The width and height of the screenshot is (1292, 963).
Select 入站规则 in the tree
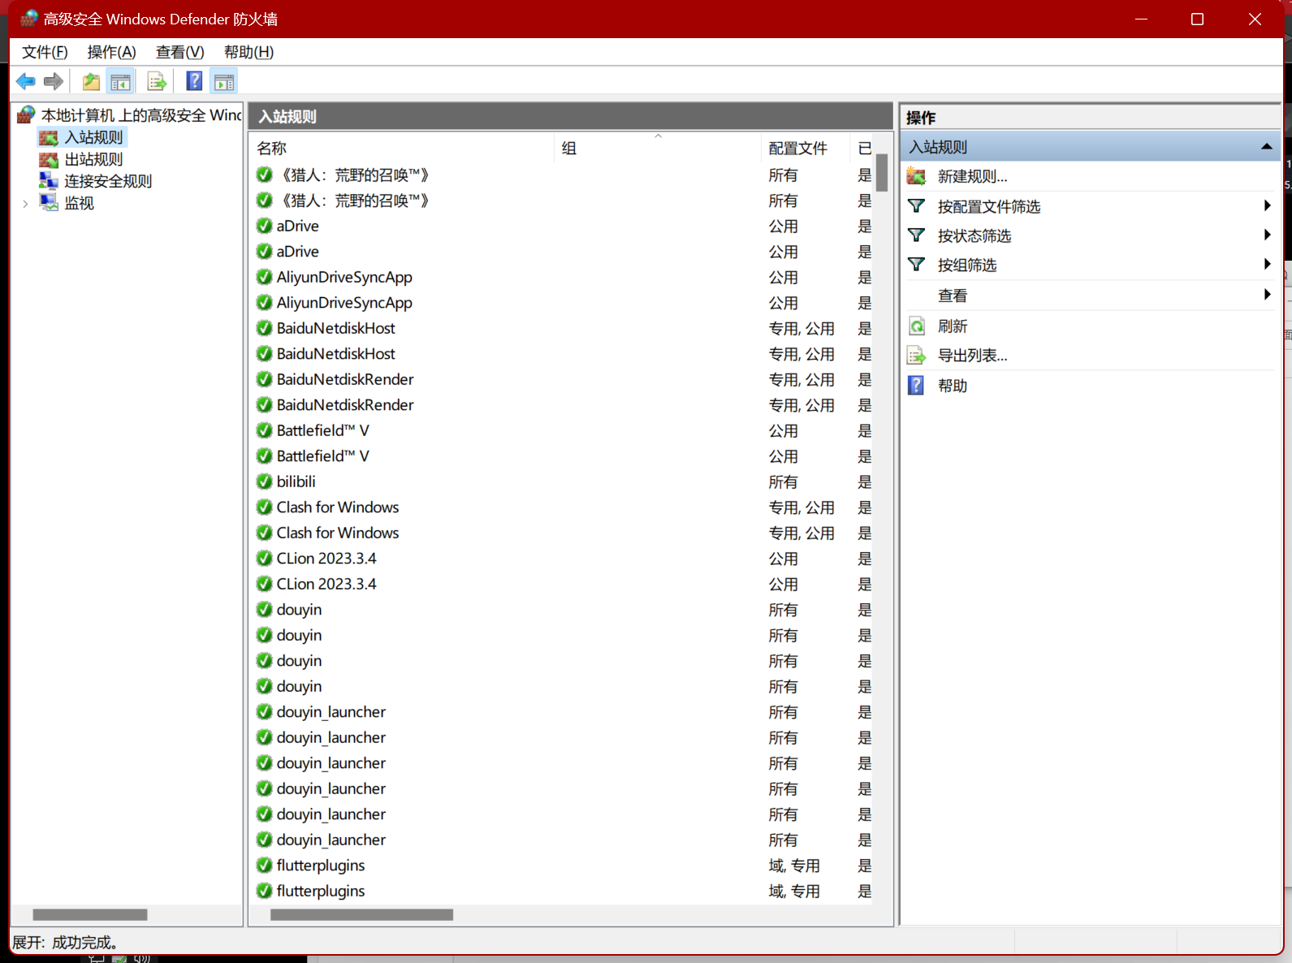(x=94, y=137)
